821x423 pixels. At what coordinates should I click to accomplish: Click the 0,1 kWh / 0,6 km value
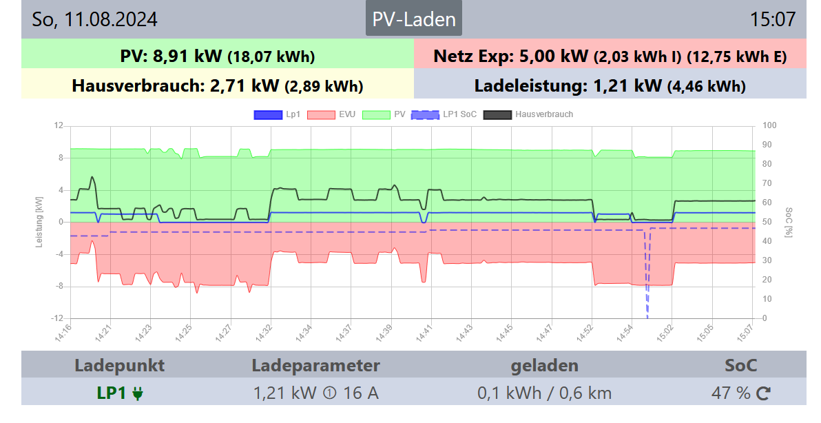coord(545,393)
